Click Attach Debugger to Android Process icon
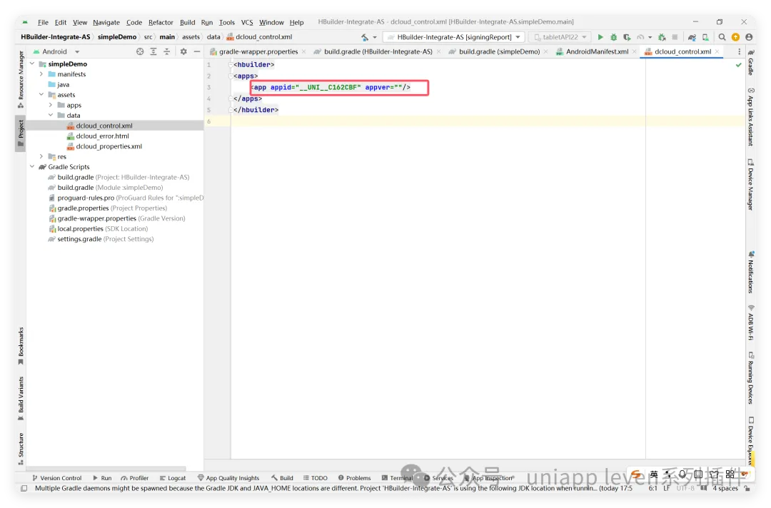Screen dimensions: 771x508 (x=662, y=37)
